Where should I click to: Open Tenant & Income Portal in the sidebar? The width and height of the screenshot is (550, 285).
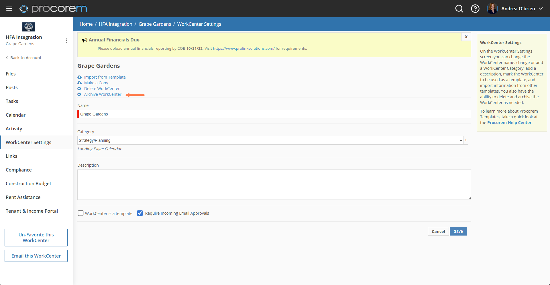(x=36, y=211)
